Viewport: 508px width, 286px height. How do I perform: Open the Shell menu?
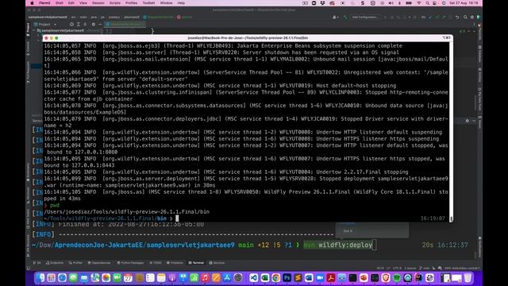coord(60,3)
